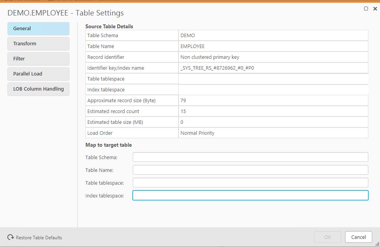Image resolution: width=380 pixels, height=247 pixels.
Task: Close the Table Settings dialog via X icon
Action: (x=375, y=9)
